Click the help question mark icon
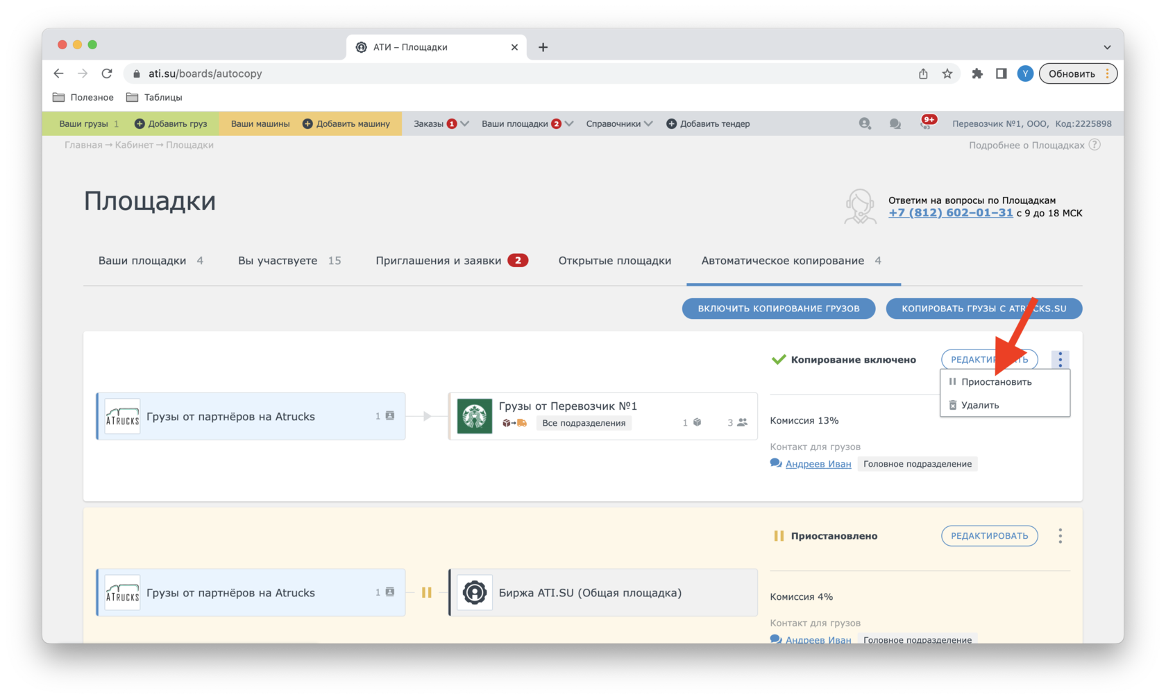 point(1095,145)
